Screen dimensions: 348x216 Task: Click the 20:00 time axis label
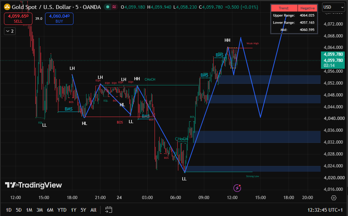[x=307, y=198]
